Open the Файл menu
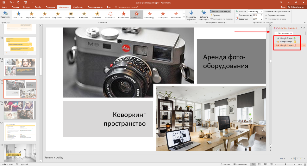 pos(4,7)
